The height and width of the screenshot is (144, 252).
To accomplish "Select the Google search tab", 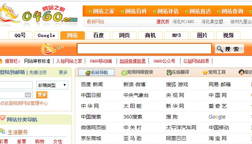I will [46, 35].
